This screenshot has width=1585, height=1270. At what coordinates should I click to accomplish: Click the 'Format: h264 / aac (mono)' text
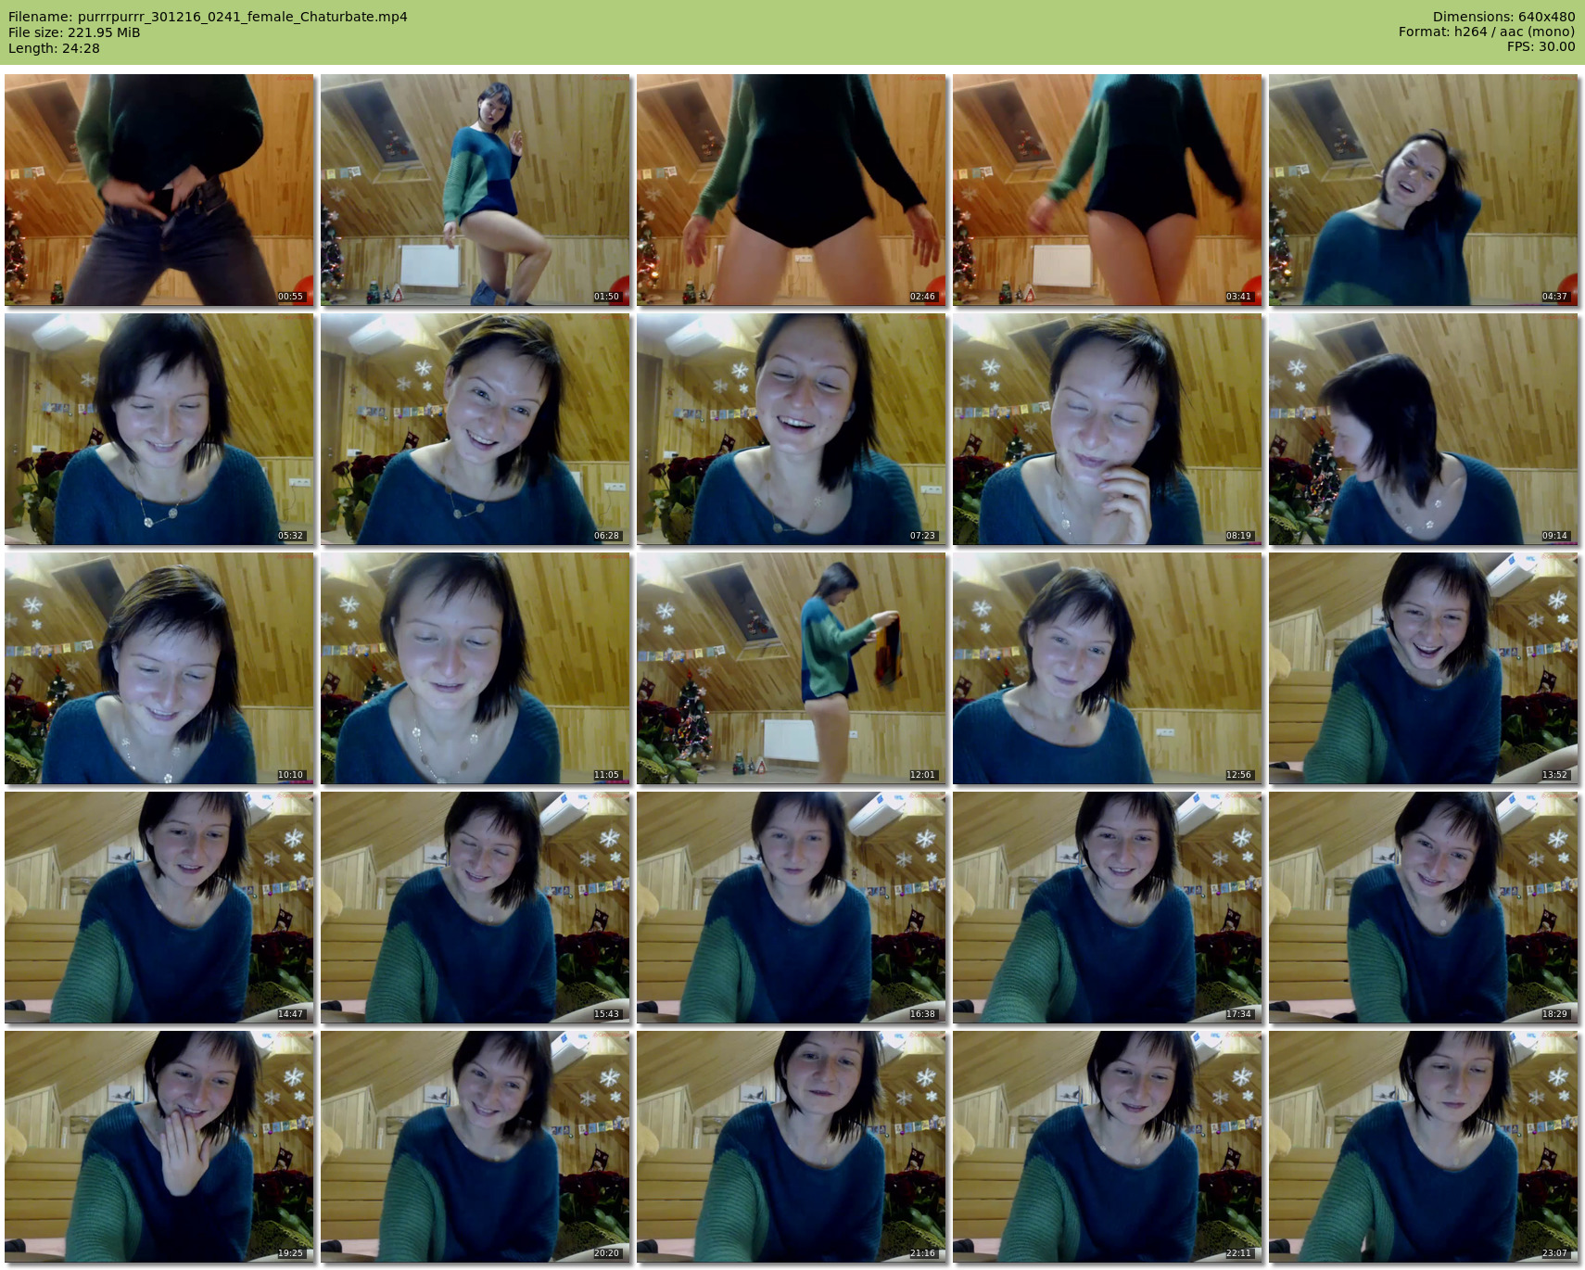coord(1487,32)
